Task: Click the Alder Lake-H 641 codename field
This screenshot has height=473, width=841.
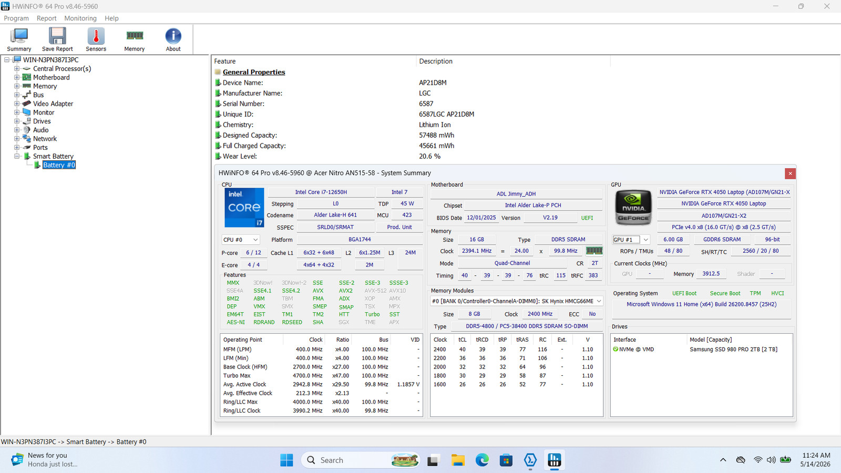Action: click(x=335, y=215)
